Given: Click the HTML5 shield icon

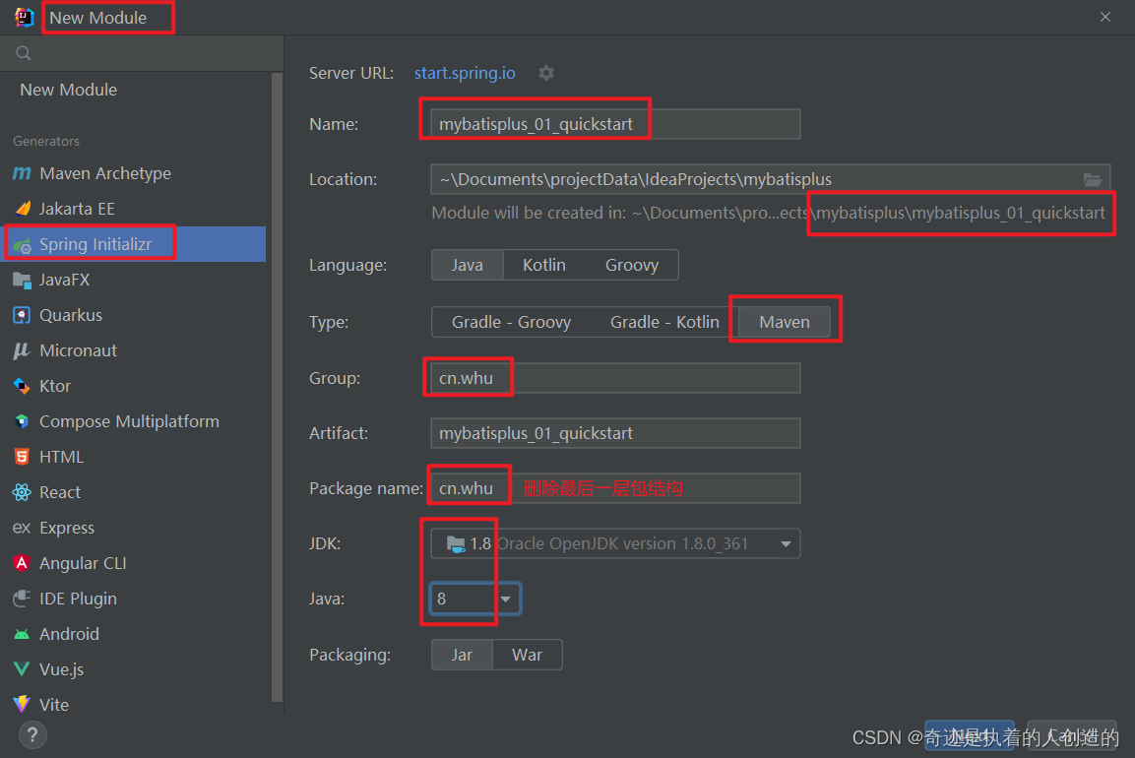Looking at the screenshot, I should (22, 457).
